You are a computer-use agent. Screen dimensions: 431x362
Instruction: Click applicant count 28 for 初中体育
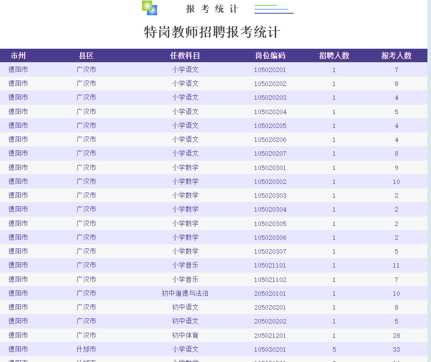pos(397,336)
